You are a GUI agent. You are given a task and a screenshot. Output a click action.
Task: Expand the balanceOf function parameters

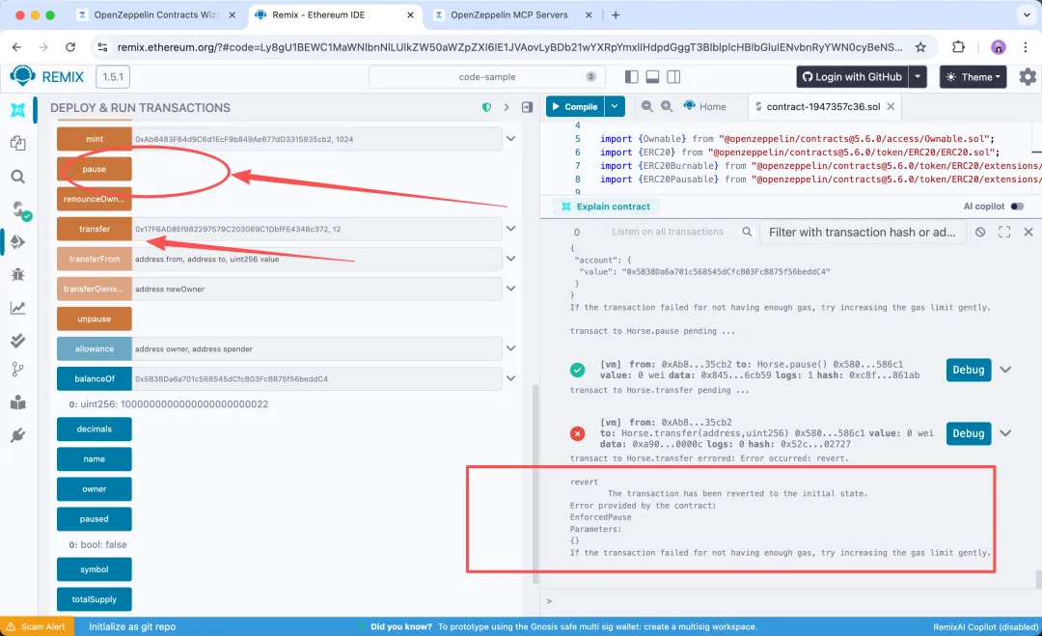[x=510, y=379]
